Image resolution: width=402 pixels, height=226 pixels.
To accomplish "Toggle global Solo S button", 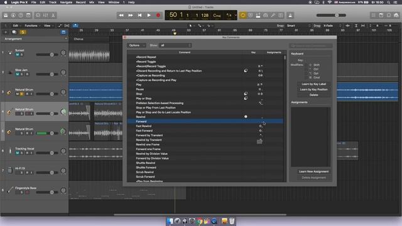I will 23,32.
